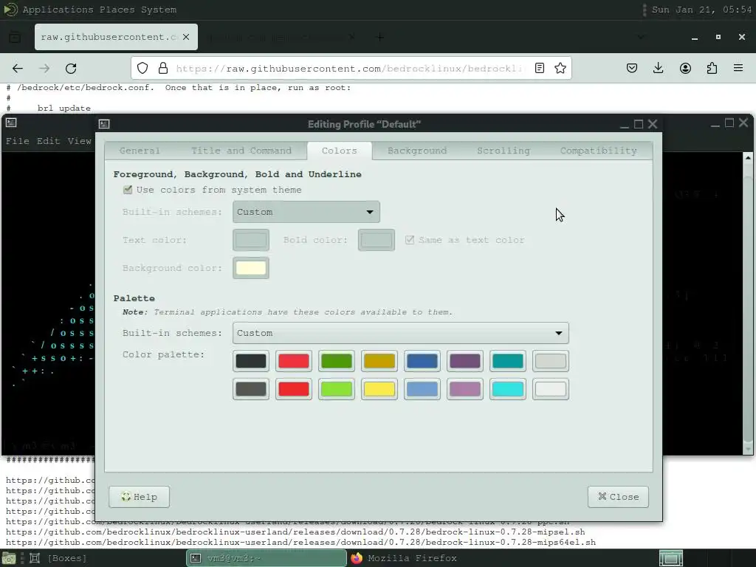Switch to the Background tab
This screenshot has height=567, width=756.
click(417, 151)
